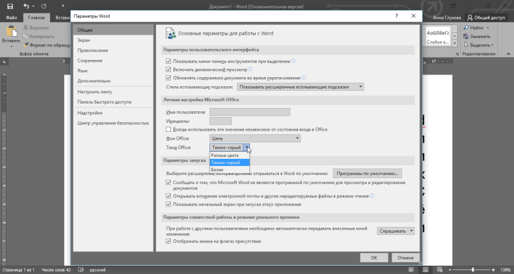Click the Выделить cursor icon
Viewport: 514px width, 274px height.
(x=466, y=44)
